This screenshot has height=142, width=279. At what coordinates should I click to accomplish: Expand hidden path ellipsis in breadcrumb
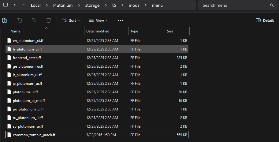click(24, 5)
